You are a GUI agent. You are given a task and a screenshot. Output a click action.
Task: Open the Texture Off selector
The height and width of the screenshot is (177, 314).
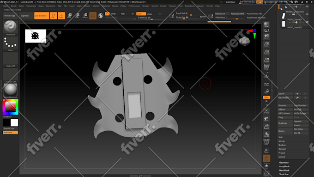point(11,75)
